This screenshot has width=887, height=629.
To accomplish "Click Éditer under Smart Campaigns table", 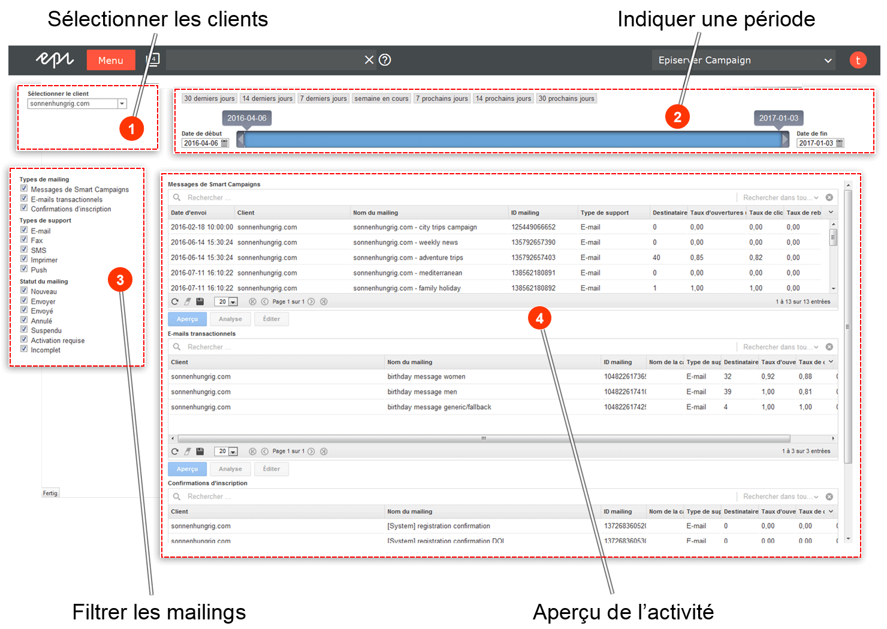I will point(271,319).
